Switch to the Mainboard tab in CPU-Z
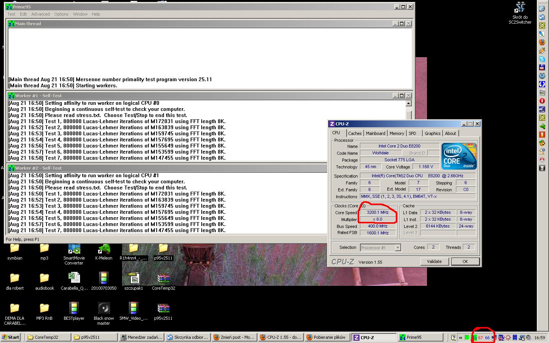 (x=376, y=133)
